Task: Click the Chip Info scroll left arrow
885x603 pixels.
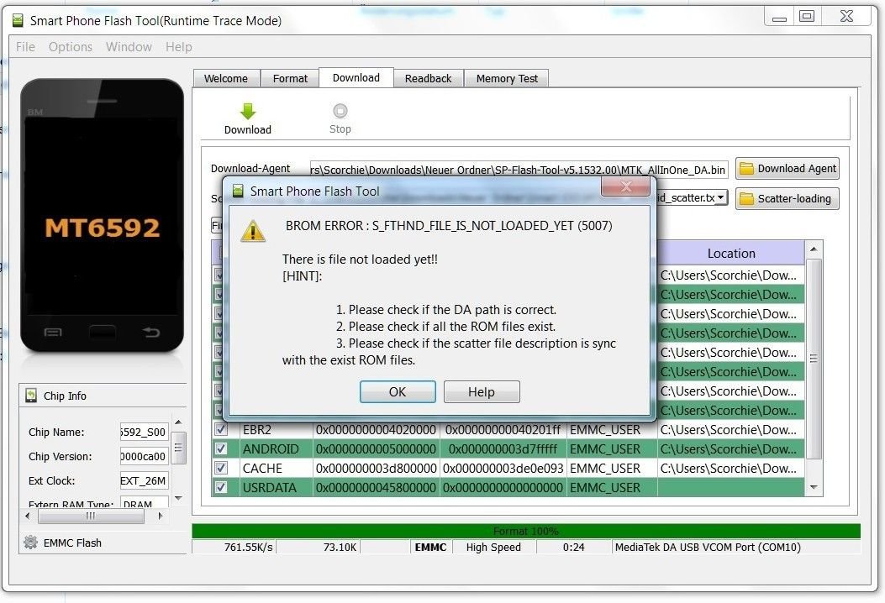Action: [29, 516]
